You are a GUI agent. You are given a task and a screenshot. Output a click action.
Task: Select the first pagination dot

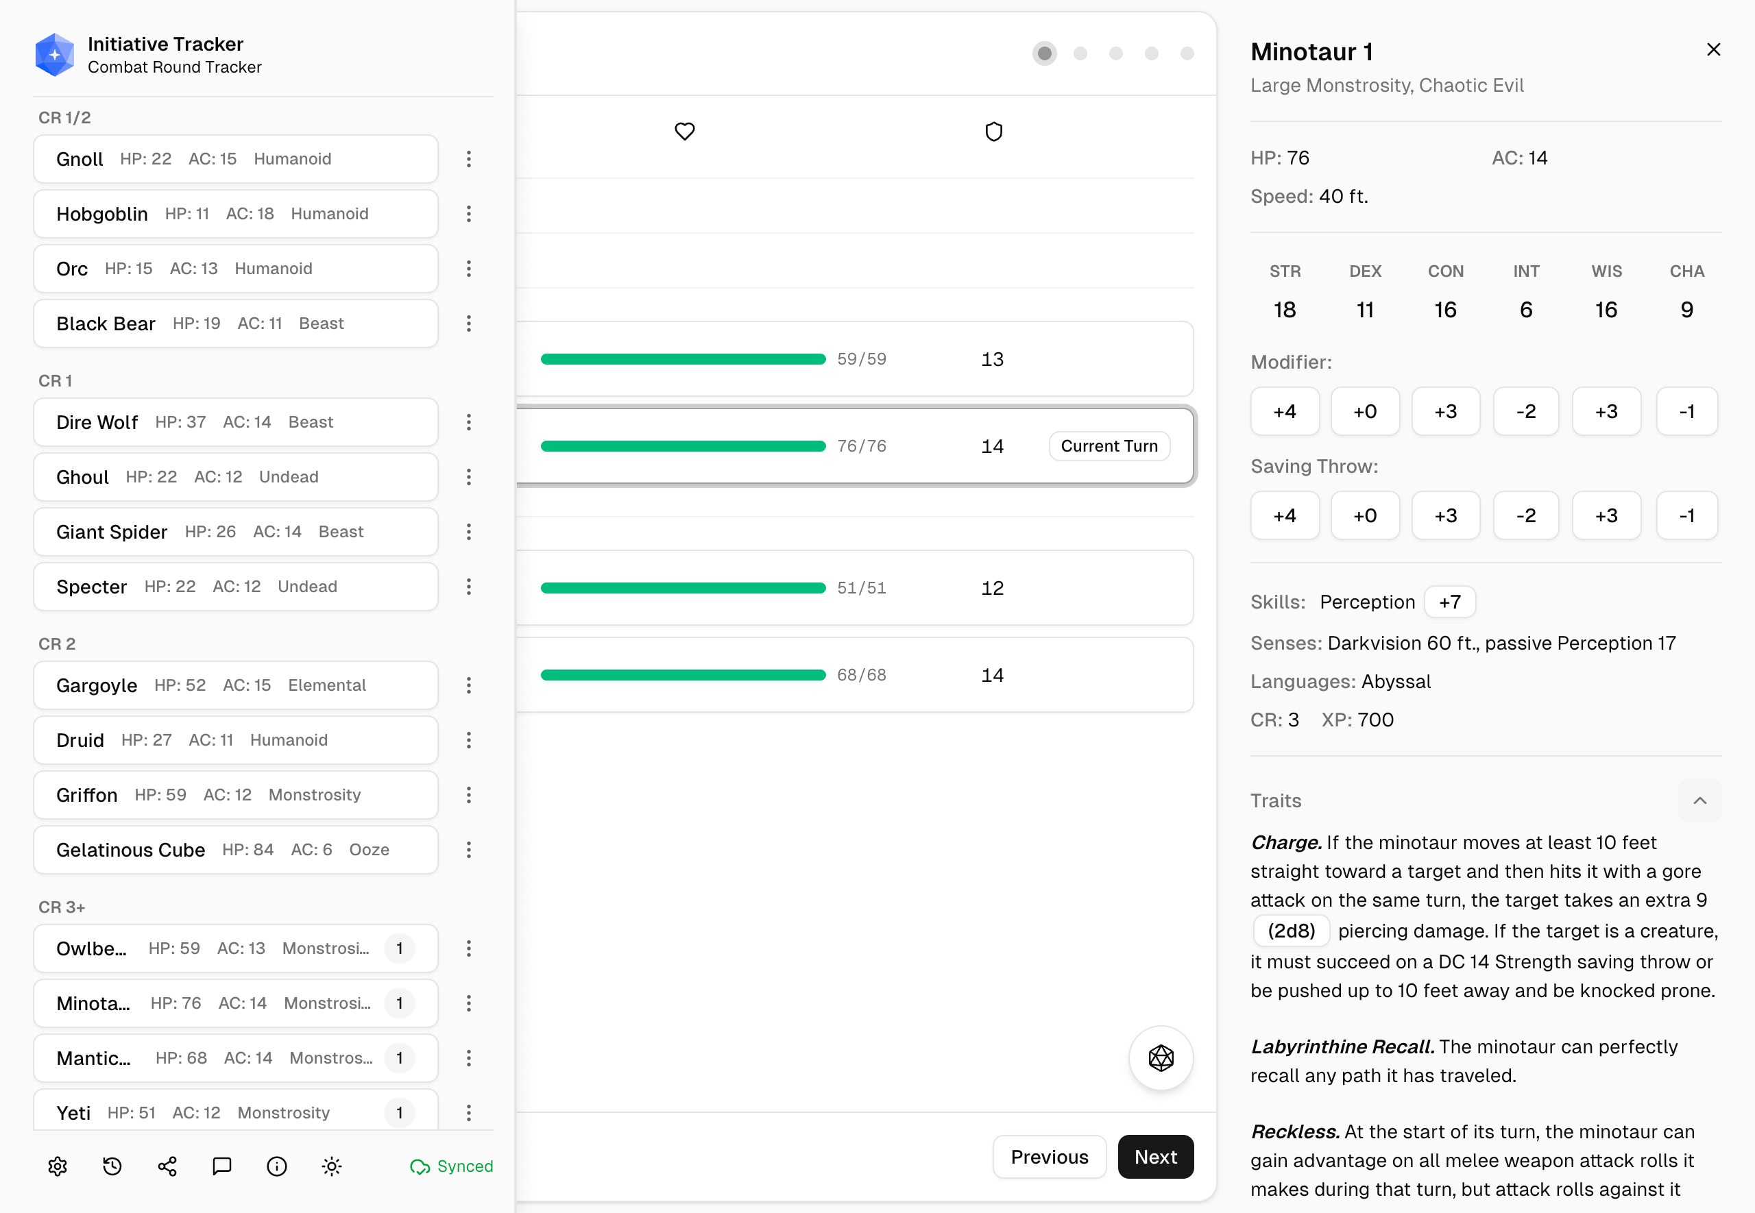point(1044,53)
